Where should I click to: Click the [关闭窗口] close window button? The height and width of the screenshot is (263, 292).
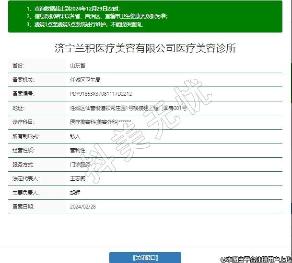coord(145,258)
